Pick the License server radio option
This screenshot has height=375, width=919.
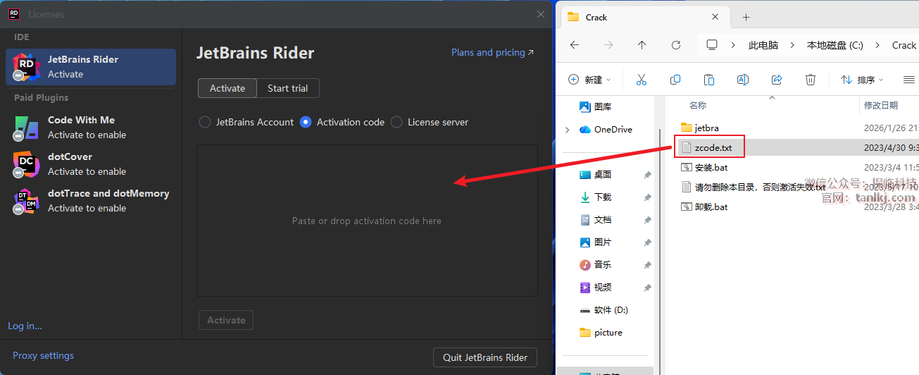tap(396, 122)
